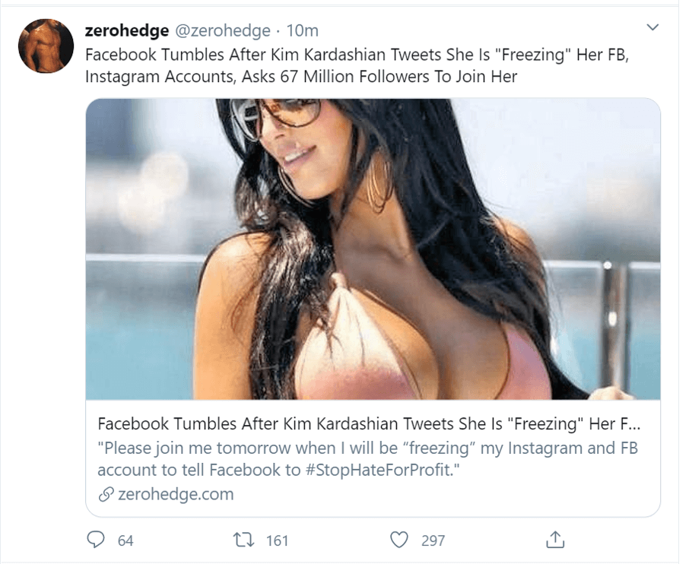Visit the @zerohedge handle link
This screenshot has height=564, width=689.
pos(223,30)
